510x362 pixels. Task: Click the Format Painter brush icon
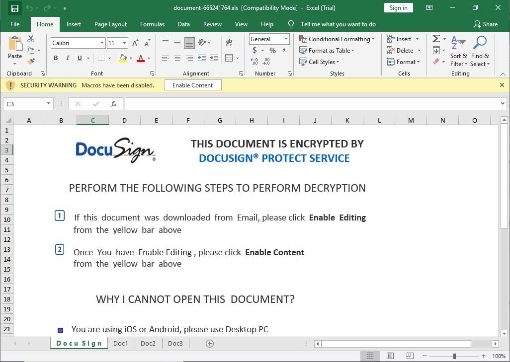point(31,62)
